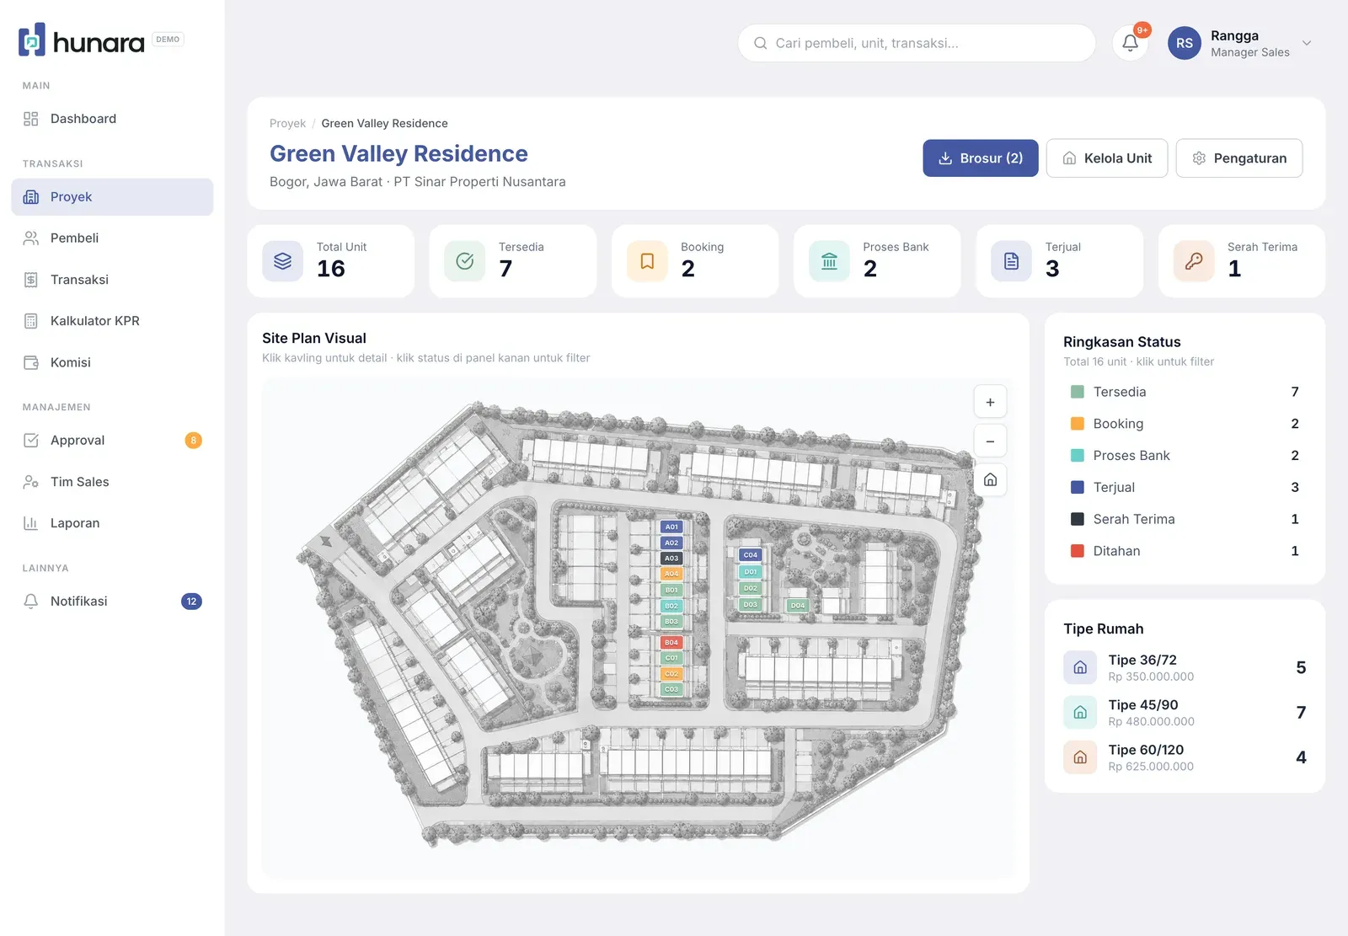The height and width of the screenshot is (936, 1348).
Task: Select kavling C03 on site plan
Action: 671,690
